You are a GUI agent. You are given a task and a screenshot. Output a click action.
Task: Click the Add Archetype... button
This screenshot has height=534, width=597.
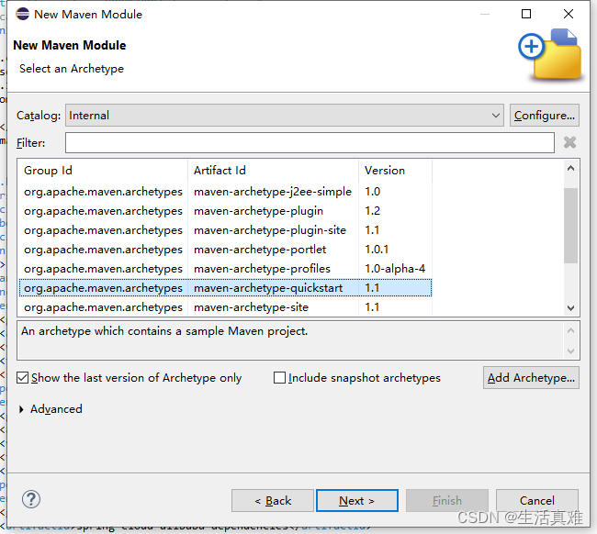[x=531, y=378]
